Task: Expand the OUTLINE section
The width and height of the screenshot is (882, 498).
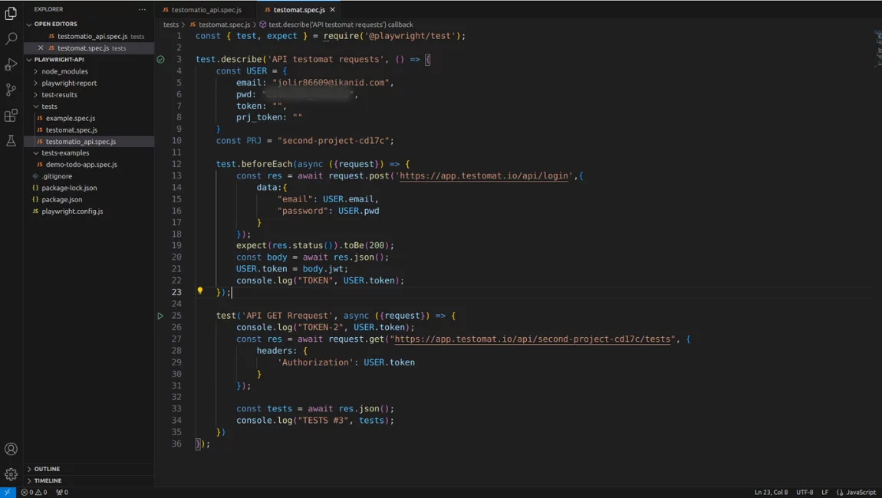Action: point(46,469)
